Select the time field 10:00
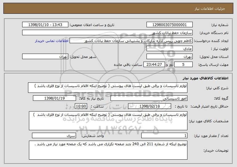237x167 pixels. [81, 106]
